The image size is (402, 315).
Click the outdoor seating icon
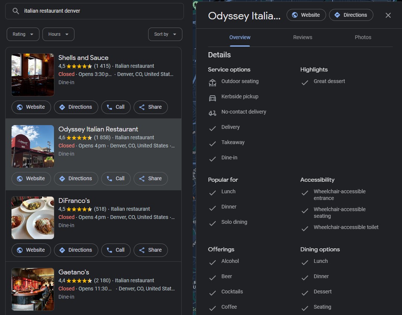point(213,83)
